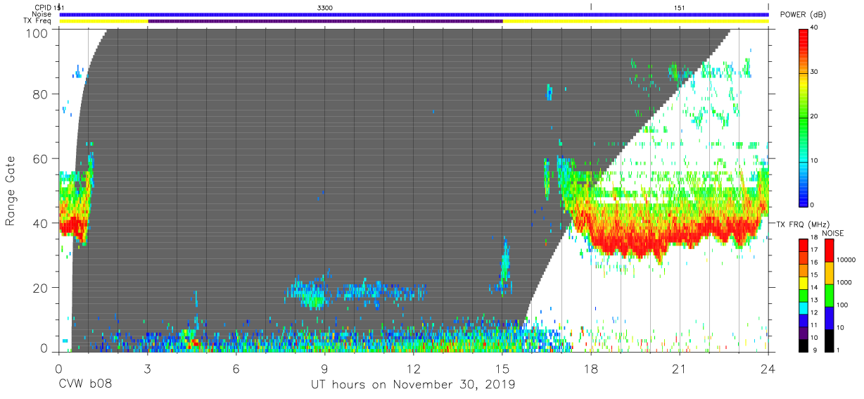Click the 3300 CPID value
Screen dimensions: 864x399
[325, 7]
